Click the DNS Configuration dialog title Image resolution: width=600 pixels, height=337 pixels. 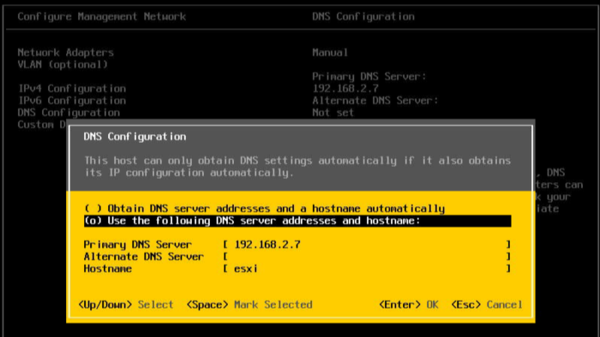click(135, 137)
